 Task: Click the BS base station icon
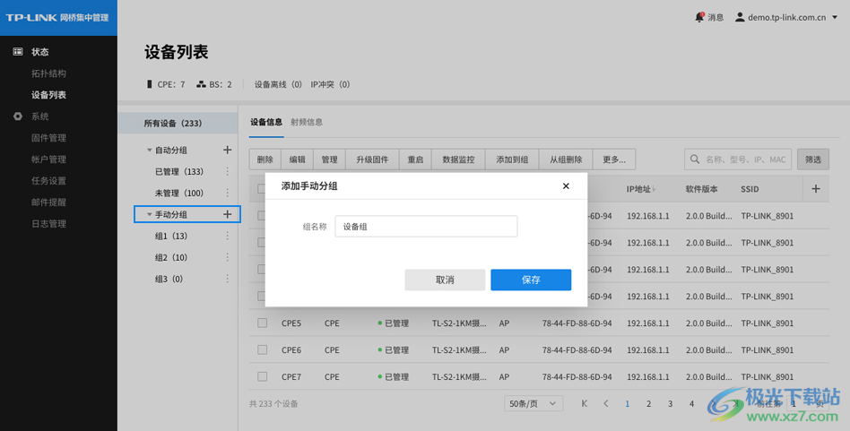tap(201, 84)
